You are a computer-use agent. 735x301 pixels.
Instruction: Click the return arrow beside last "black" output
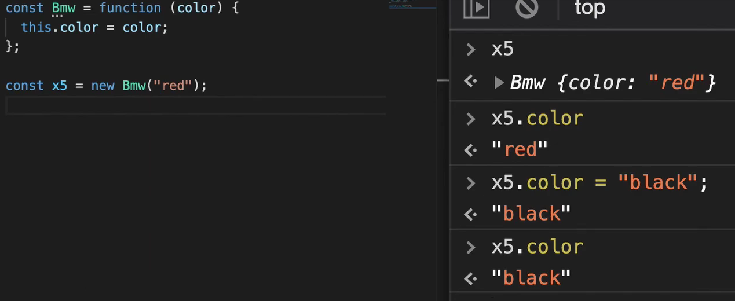(x=471, y=278)
